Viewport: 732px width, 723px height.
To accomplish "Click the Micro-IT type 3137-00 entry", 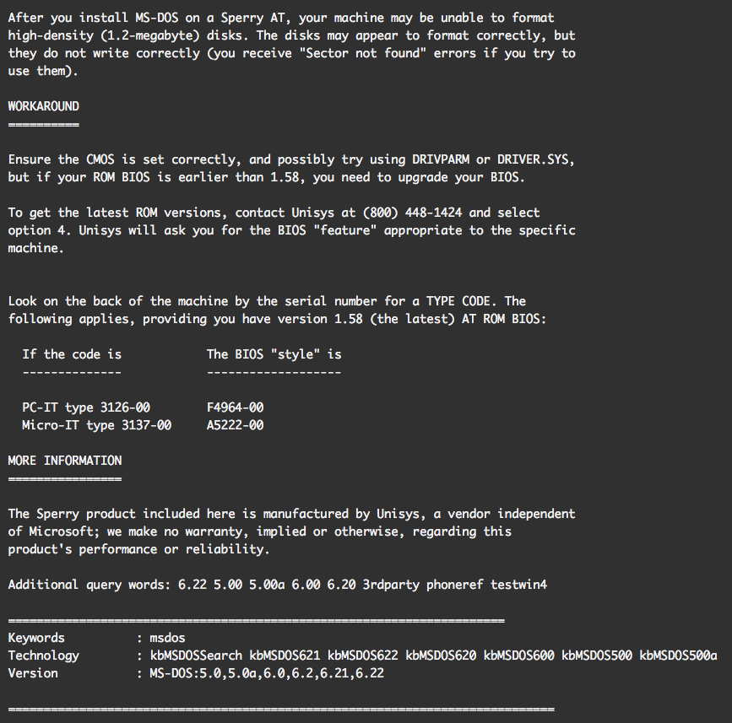I will (96, 425).
